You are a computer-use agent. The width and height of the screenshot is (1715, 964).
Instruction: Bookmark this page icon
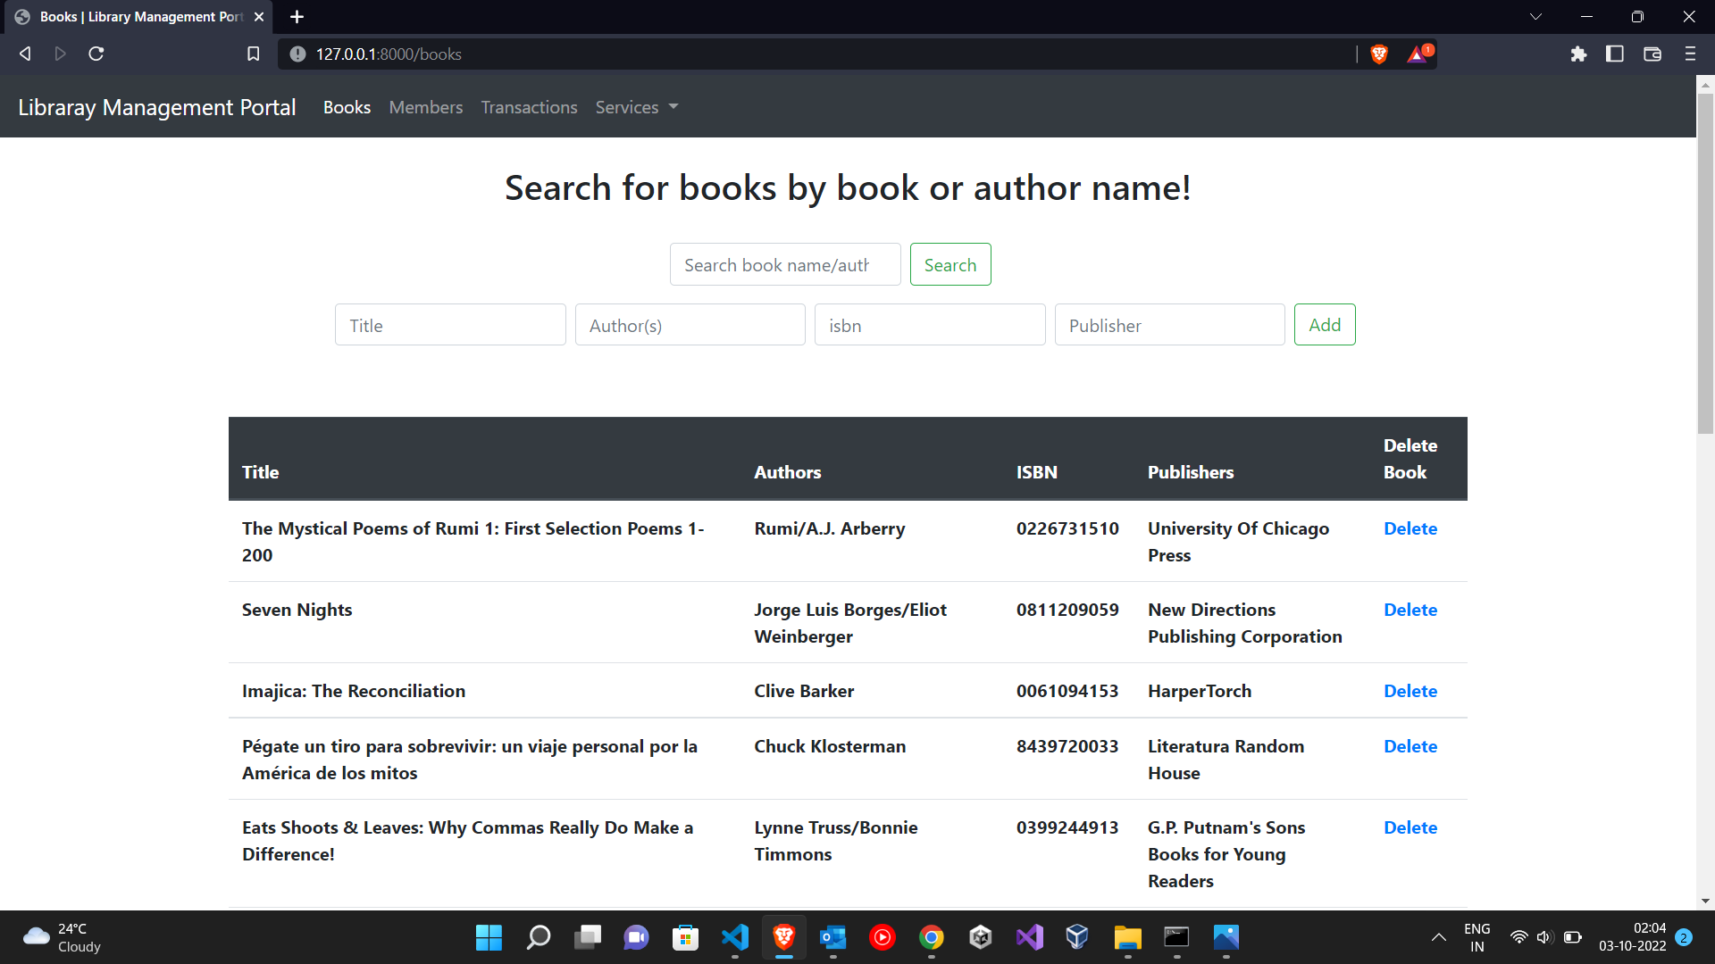coord(254,54)
